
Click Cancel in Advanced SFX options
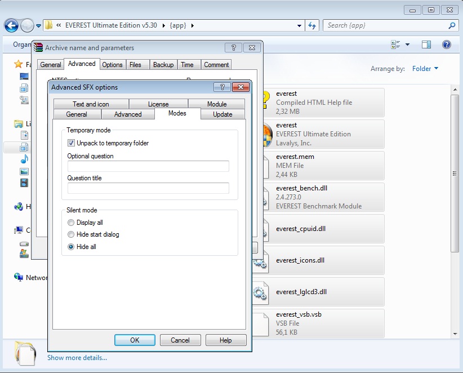click(x=180, y=340)
